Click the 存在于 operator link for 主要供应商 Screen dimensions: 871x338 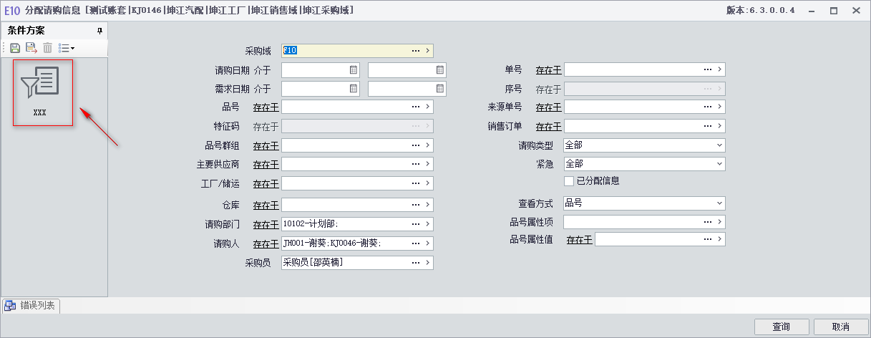(x=266, y=165)
